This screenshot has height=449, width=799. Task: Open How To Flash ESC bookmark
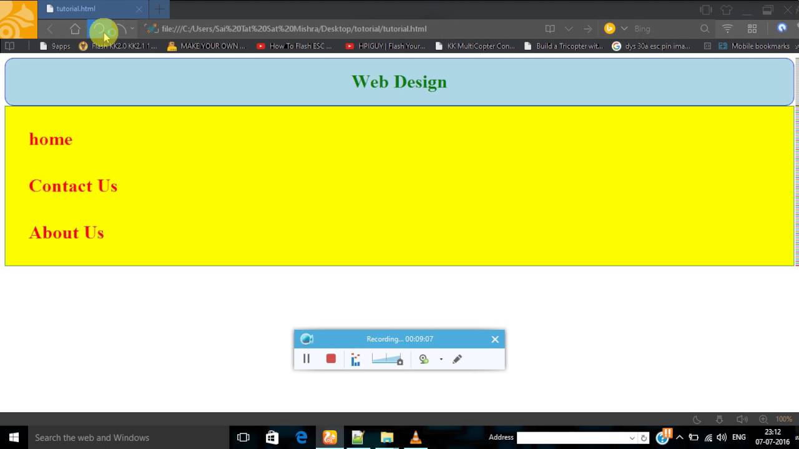pyautogui.click(x=294, y=46)
